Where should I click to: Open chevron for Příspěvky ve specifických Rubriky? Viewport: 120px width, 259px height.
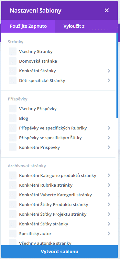109,128
